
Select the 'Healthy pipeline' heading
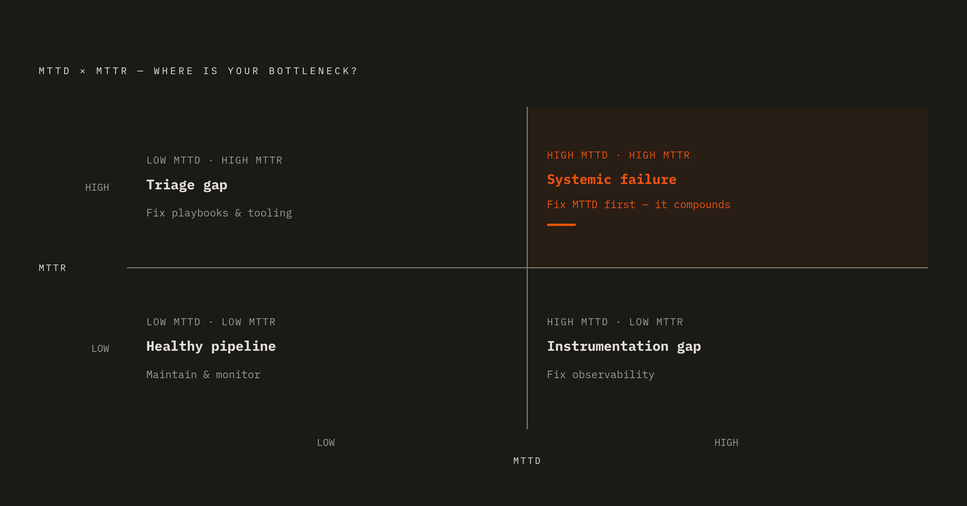pyautogui.click(x=211, y=346)
